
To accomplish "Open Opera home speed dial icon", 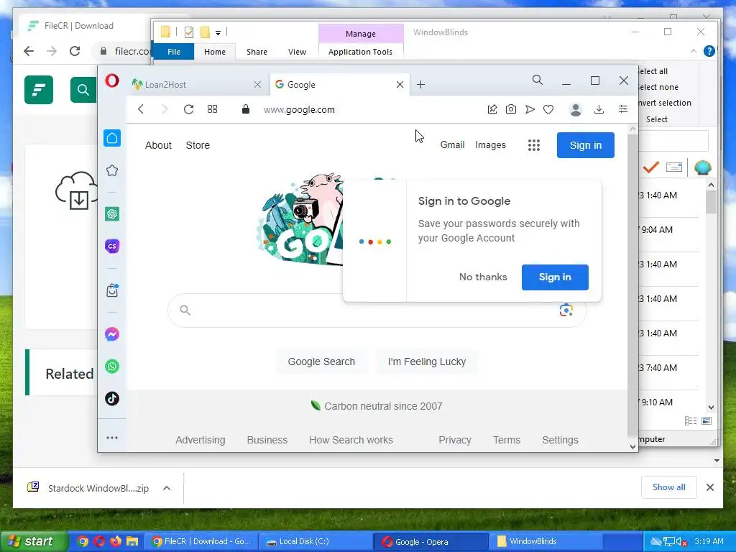I will click(x=112, y=138).
